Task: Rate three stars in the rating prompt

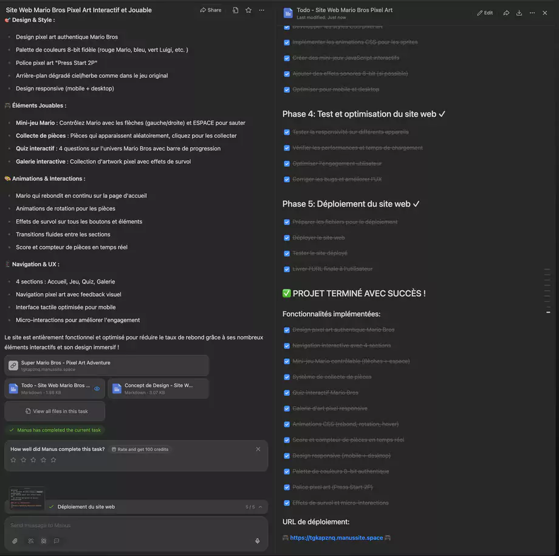Action: [33, 460]
